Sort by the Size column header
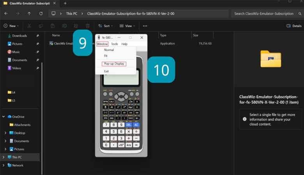The image size is (304, 175). click(x=195, y=35)
